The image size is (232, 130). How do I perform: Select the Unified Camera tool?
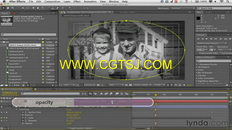click(x=23, y=8)
